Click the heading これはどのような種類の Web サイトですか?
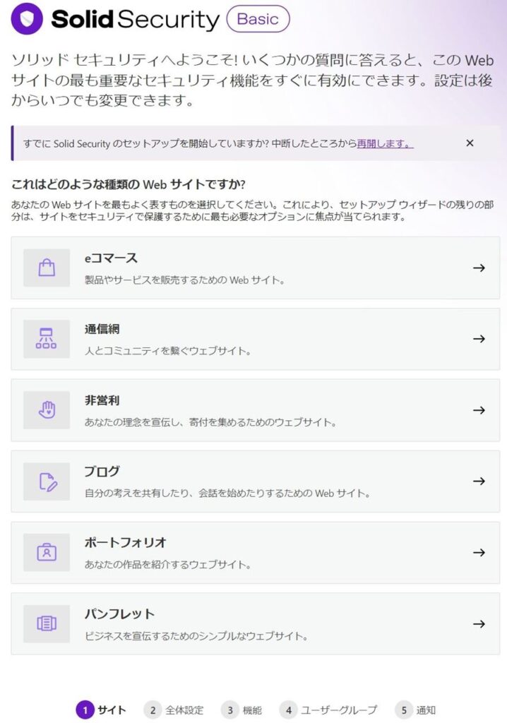Image resolution: width=507 pixels, height=723 pixels. pyautogui.click(x=129, y=184)
